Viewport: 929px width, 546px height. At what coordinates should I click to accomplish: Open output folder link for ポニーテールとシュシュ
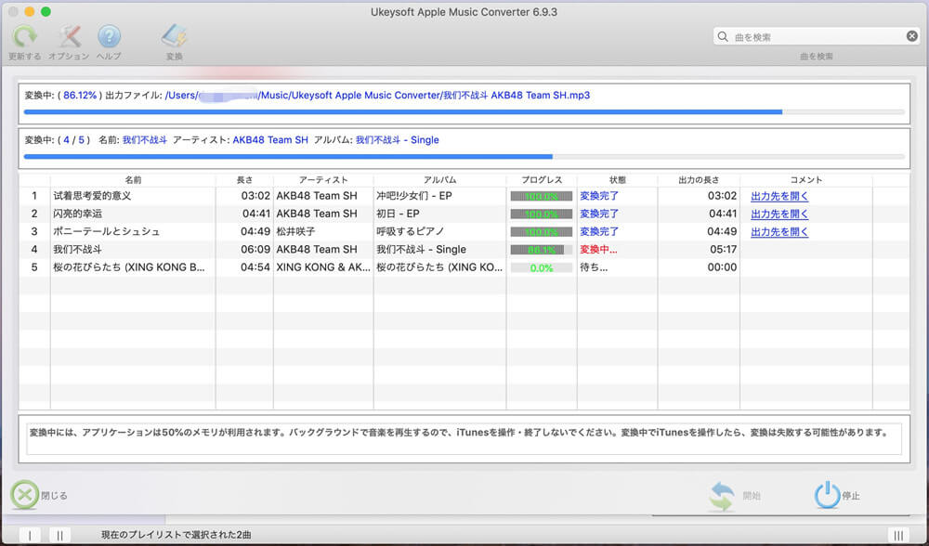[779, 231]
